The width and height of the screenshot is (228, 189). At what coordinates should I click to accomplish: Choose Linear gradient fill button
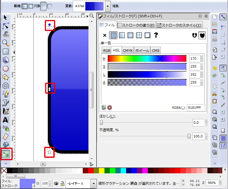122,35
